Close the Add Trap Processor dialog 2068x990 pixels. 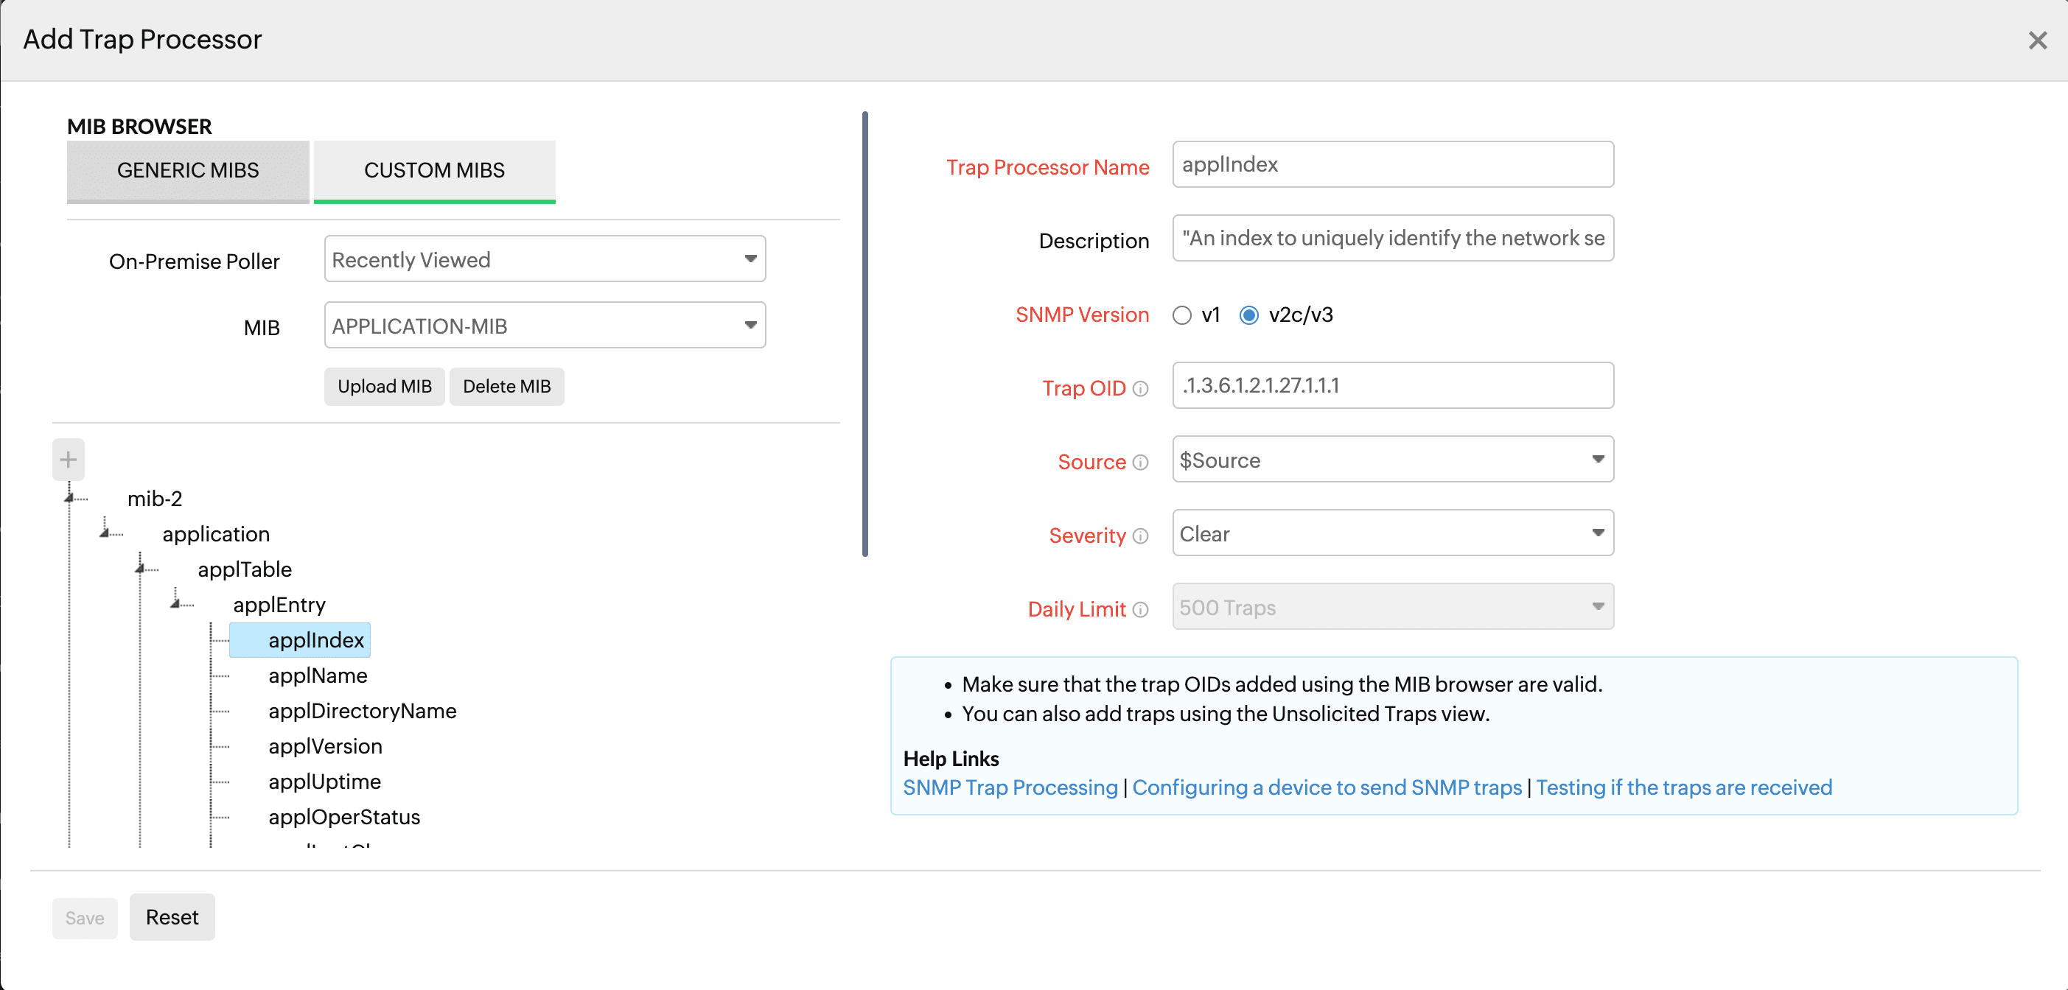[x=2038, y=40]
